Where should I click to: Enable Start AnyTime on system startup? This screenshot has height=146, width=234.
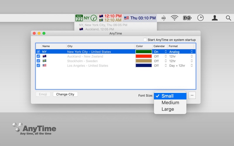point(145,40)
